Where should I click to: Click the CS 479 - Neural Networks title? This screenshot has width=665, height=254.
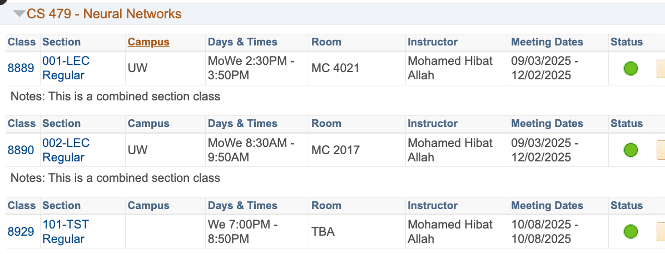pos(104,14)
